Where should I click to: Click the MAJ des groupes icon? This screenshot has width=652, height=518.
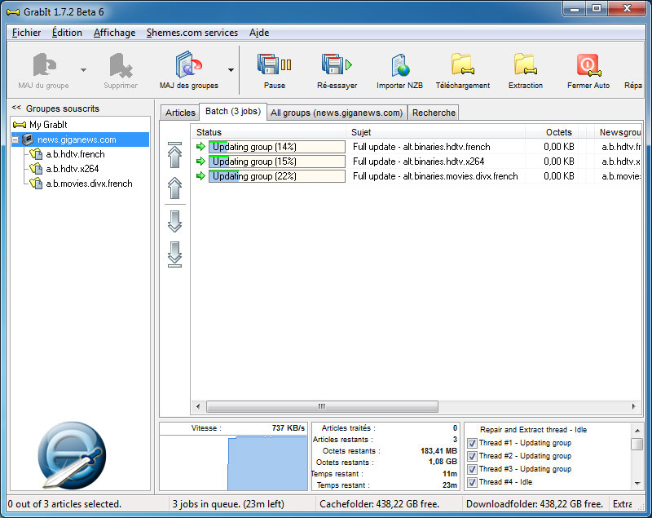(x=188, y=64)
